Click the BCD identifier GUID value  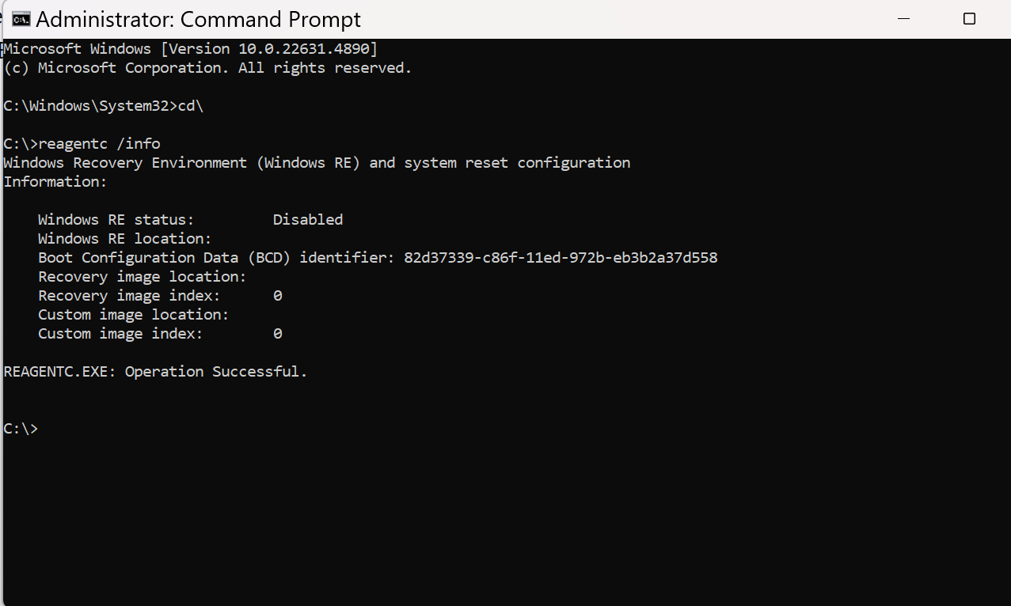(x=561, y=258)
